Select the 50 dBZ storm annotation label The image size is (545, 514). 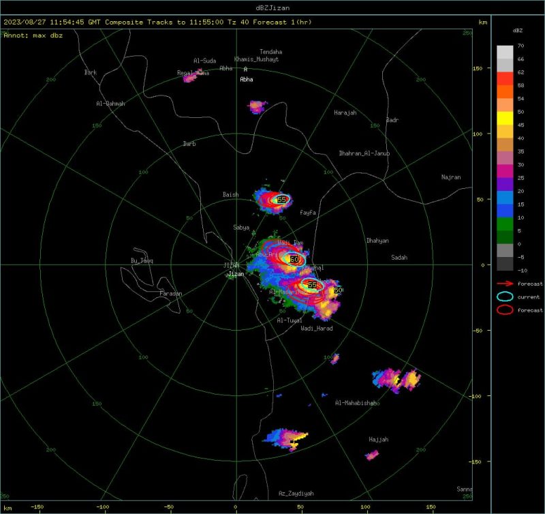point(338,290)
